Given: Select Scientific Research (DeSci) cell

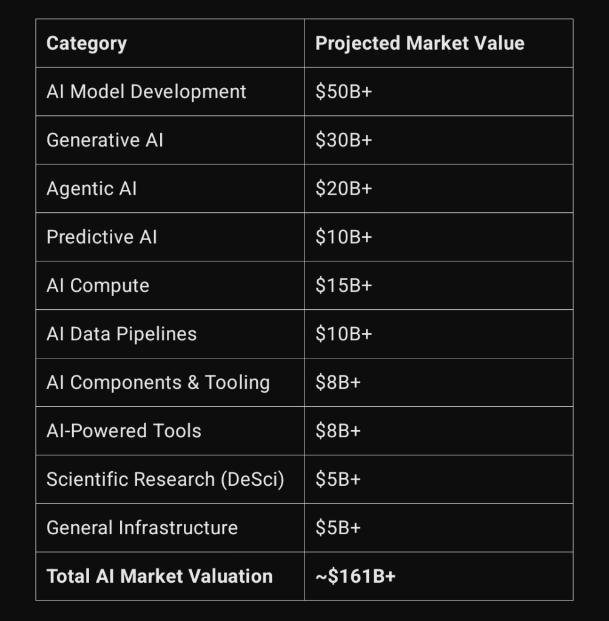Looking at the screenshot, I should [165, 480].
